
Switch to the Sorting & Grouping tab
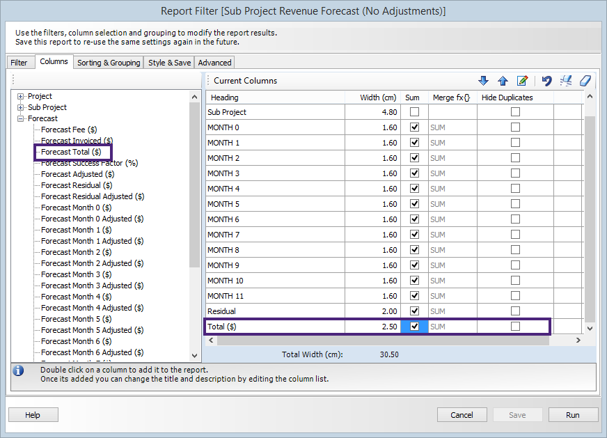click(109, 63)
